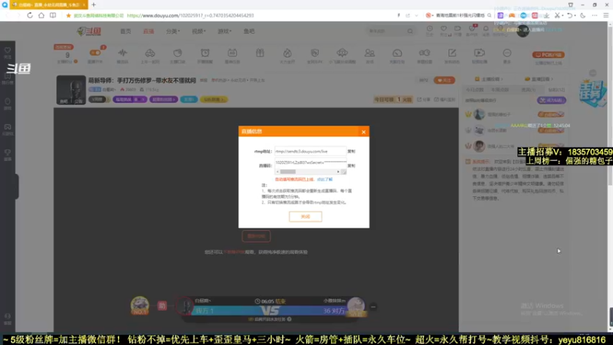Open the blue 点此了解 link
613x345 pixels.
click(x=324, y=179)
